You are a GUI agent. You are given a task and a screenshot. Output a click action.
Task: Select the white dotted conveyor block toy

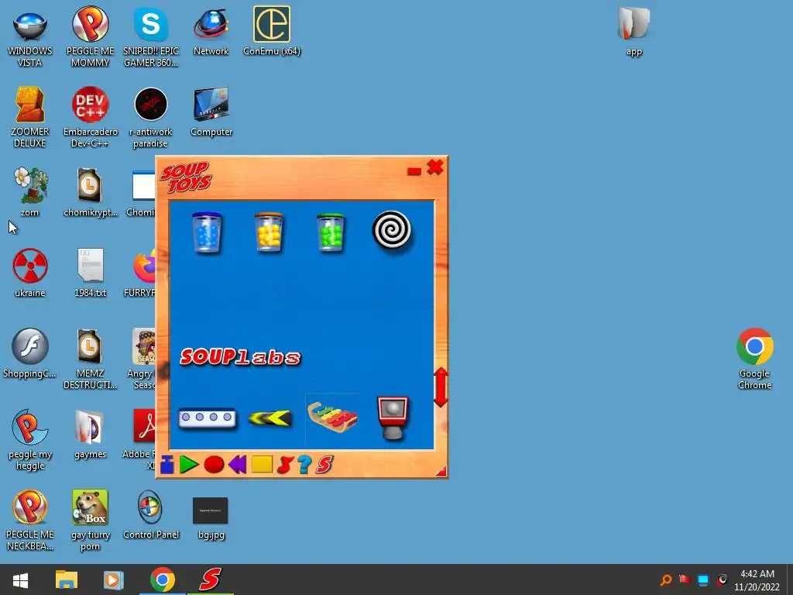pyautogui.click(x=207, y=418)
